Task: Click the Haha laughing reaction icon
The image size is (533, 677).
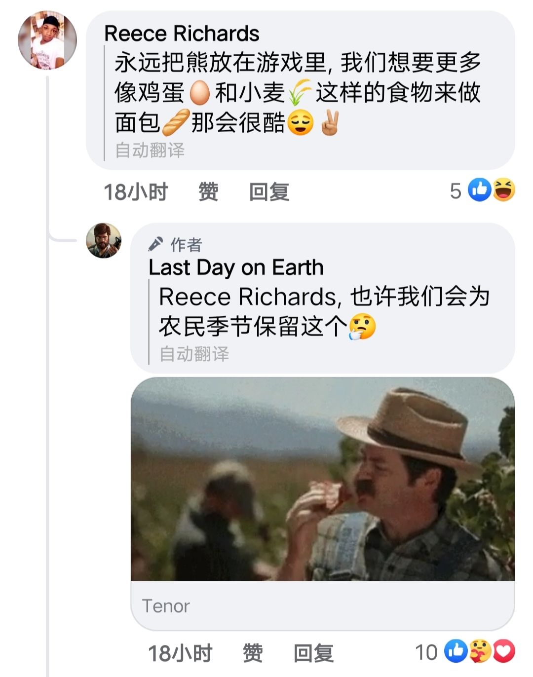Action: click(x=504, y=190)
